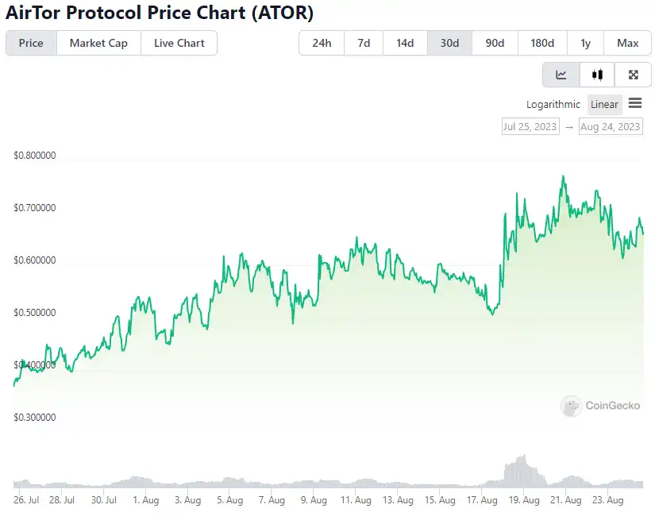Toggle Linear scale
The width and height of the screenshot is (655, 520).
[x=604, y=105]
